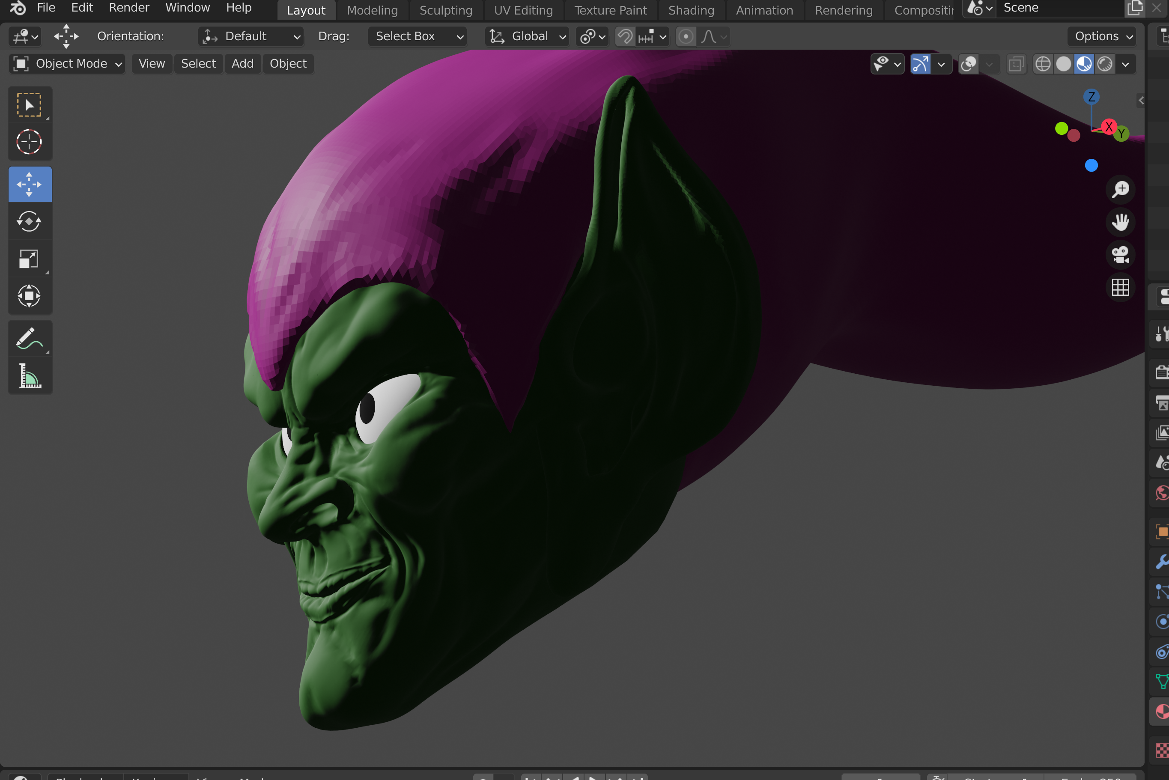Click the Options button
Screen dimensions: 1169x780
[1101, 36]
